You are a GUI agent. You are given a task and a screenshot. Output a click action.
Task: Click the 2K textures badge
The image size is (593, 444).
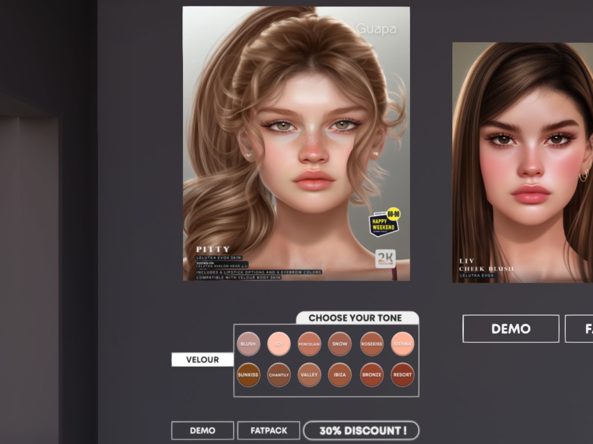[x=385, y=258]
